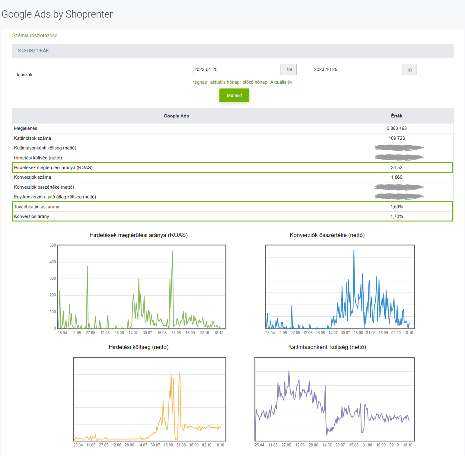Click the green Mutasd button

[x=234, y=95]
